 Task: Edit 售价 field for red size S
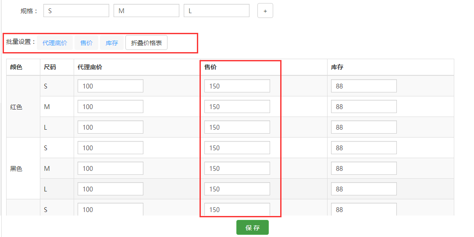point(237,86)
